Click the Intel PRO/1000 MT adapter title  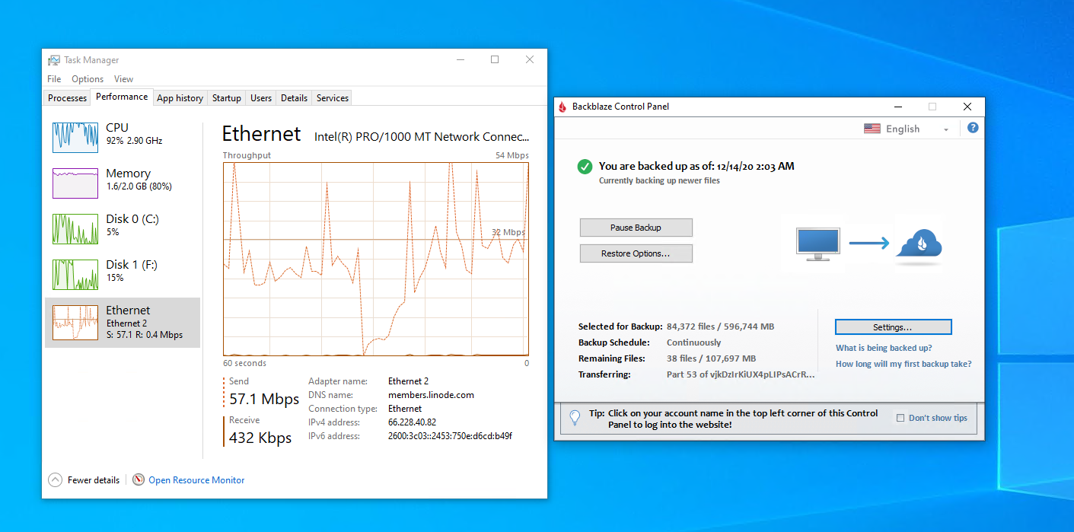pos(422,137)
